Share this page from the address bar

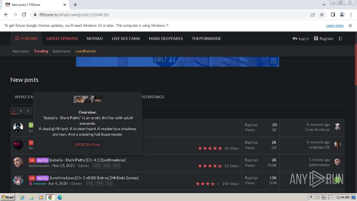[313, 15]
